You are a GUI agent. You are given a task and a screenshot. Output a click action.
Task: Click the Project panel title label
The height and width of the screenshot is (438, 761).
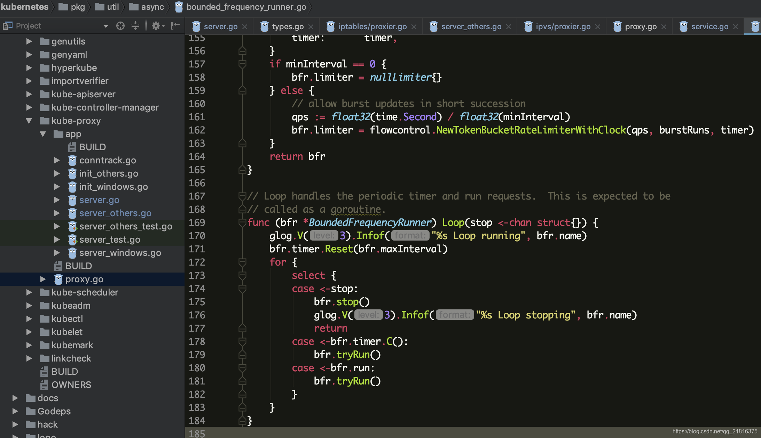point(28,26)
